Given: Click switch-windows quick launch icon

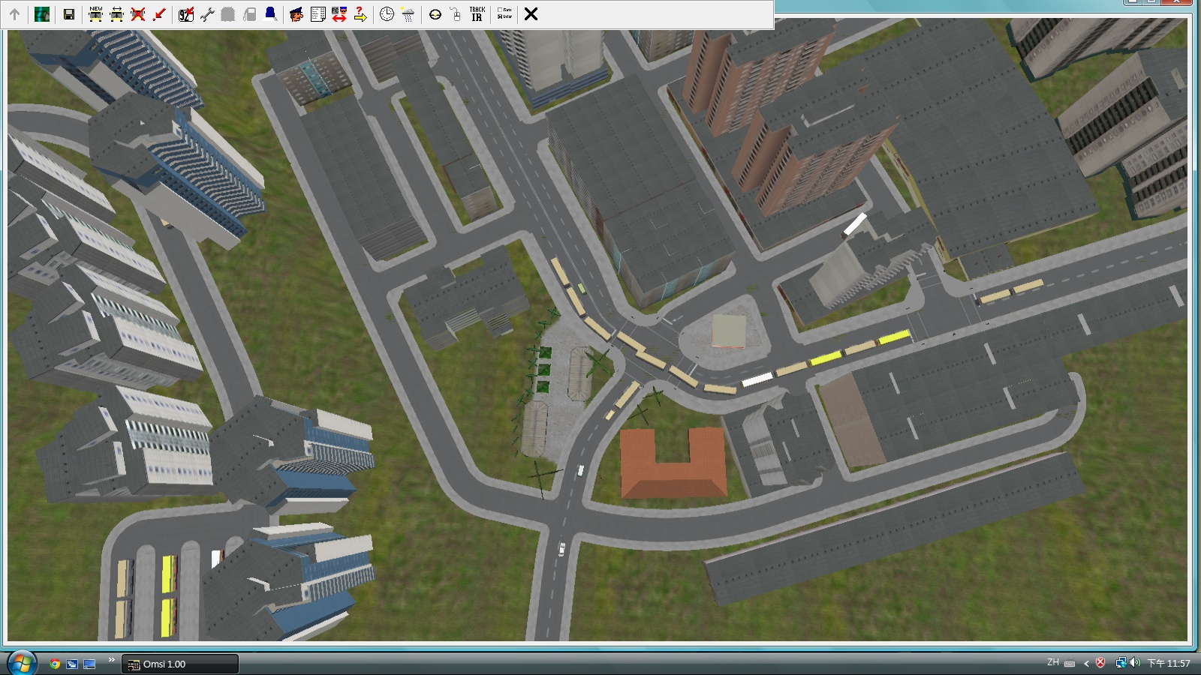Looking at the screenshot, I should click(x=72, y=664).
